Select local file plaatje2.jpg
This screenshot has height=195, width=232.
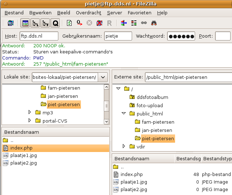(x=56, y=163)
